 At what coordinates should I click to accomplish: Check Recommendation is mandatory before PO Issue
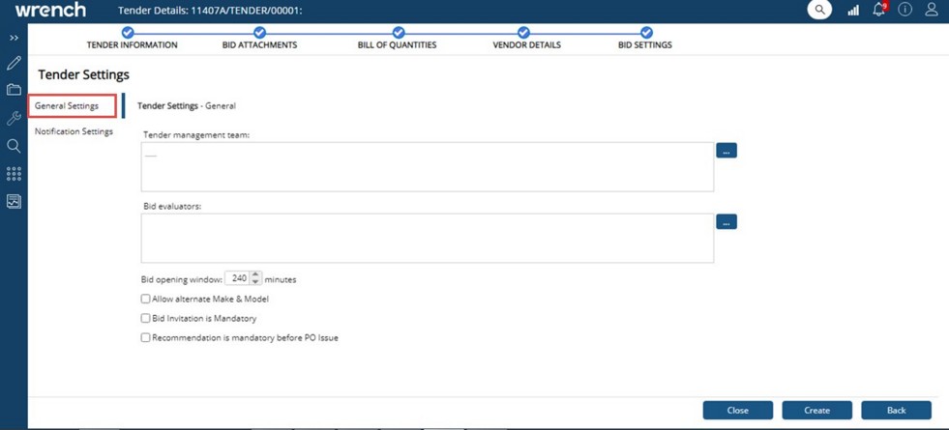coord(145,338)
